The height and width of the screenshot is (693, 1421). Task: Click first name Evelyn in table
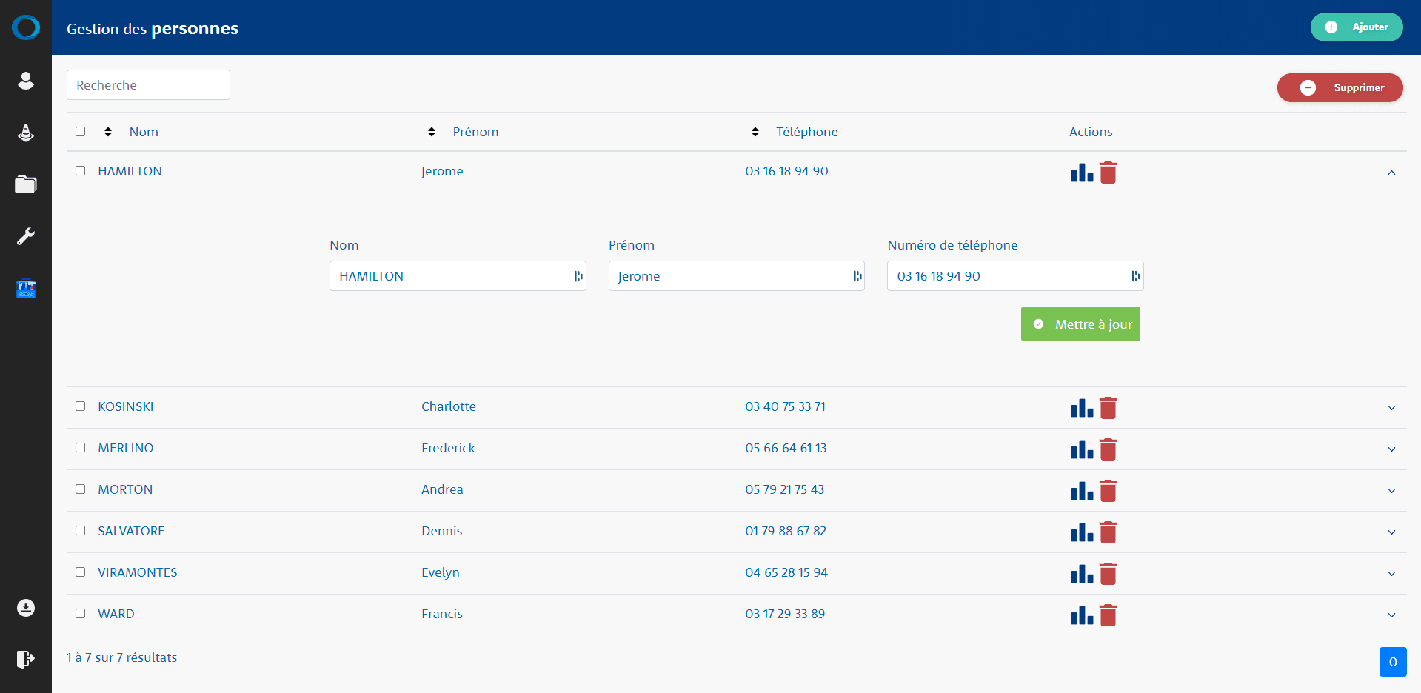[441, 572]
